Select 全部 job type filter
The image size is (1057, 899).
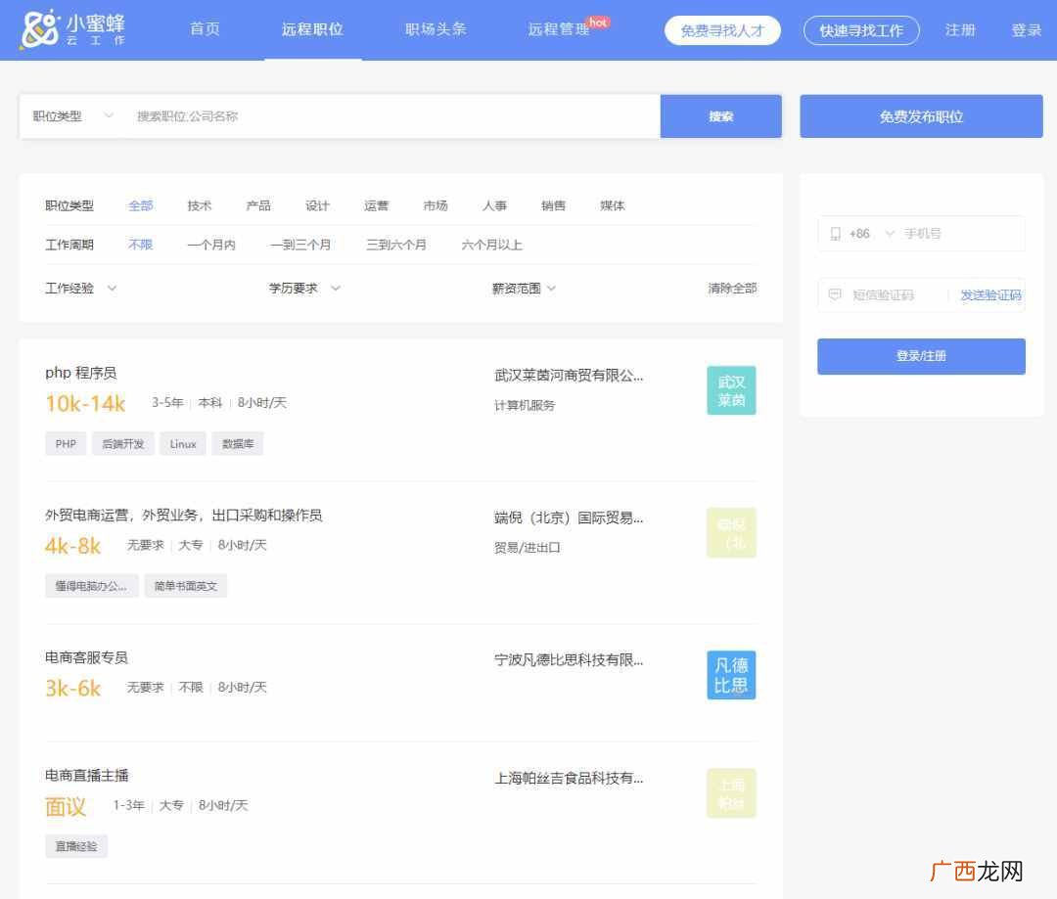[140, 205]
